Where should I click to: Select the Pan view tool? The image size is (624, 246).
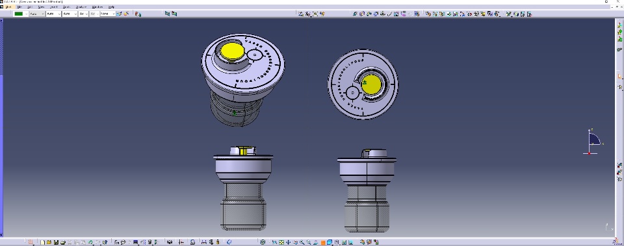288,242
